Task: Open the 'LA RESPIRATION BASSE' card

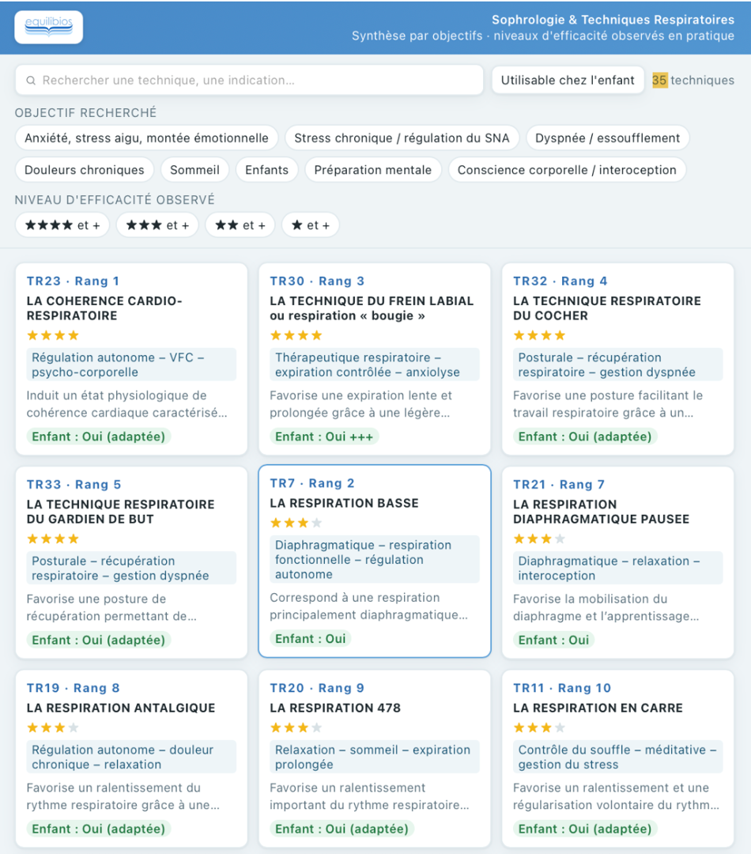Action: [x=375, y=561]
